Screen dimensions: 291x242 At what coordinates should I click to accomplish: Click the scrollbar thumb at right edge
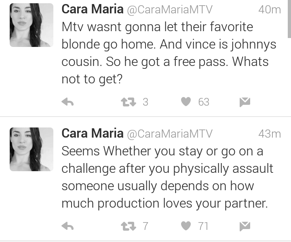pos(289,19)
